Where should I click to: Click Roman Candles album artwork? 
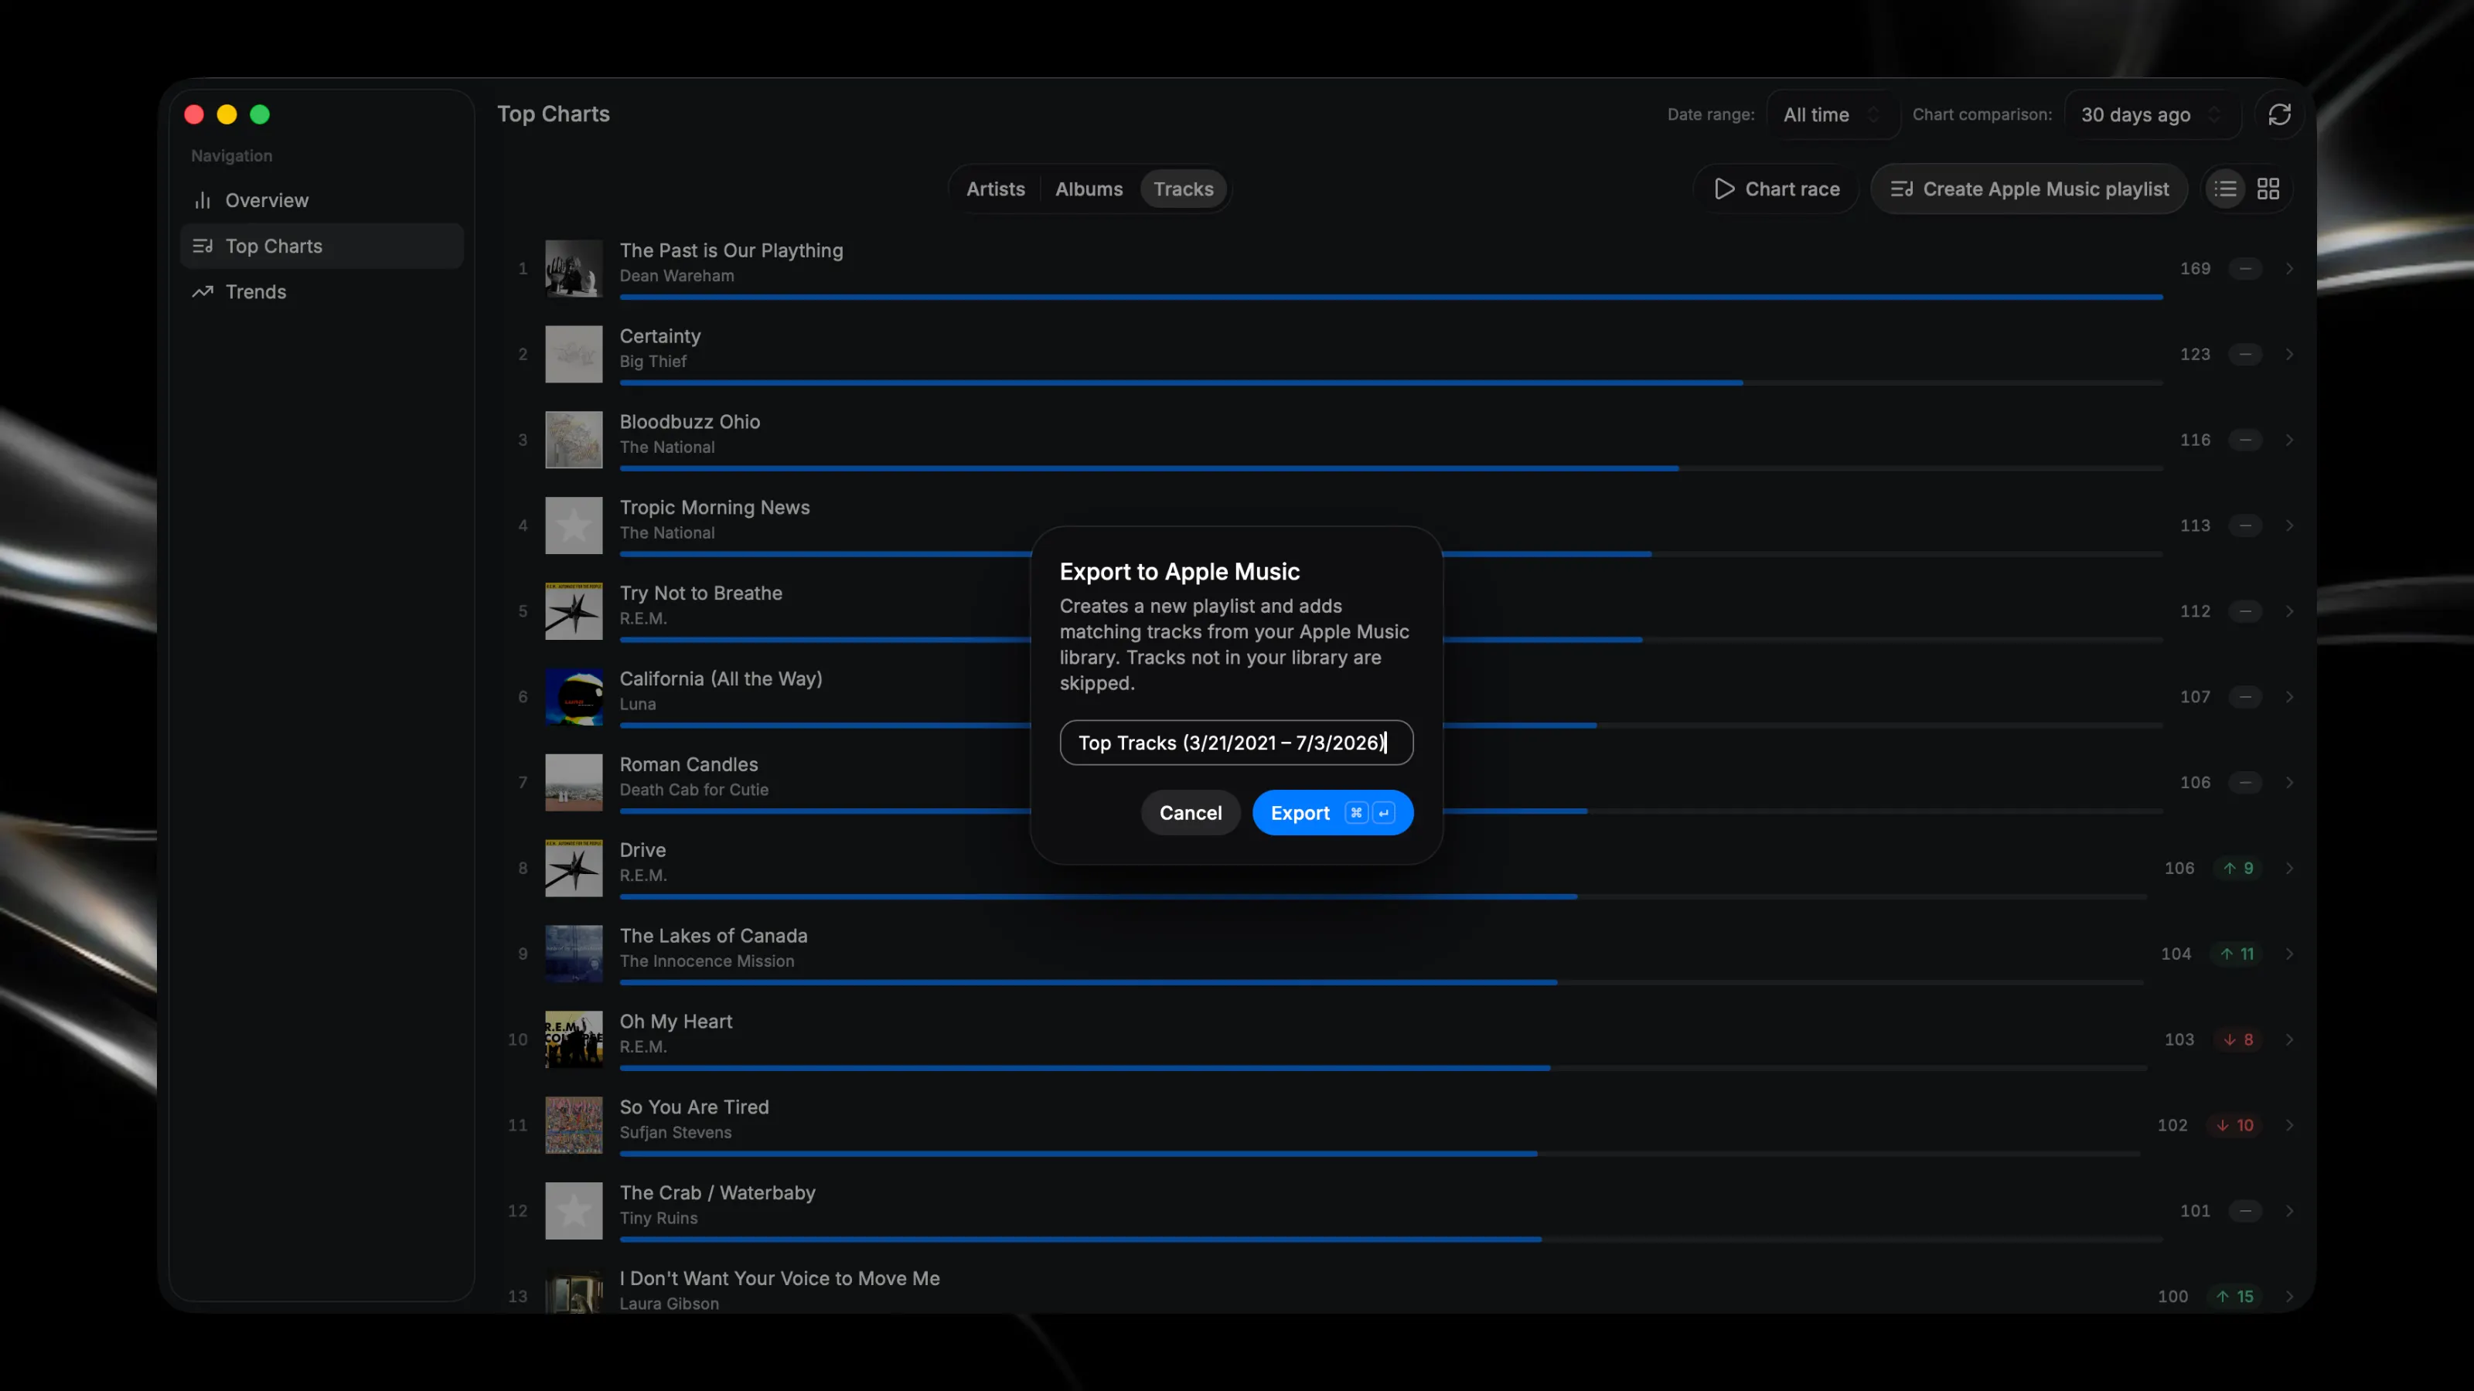(x=574, y=782)
